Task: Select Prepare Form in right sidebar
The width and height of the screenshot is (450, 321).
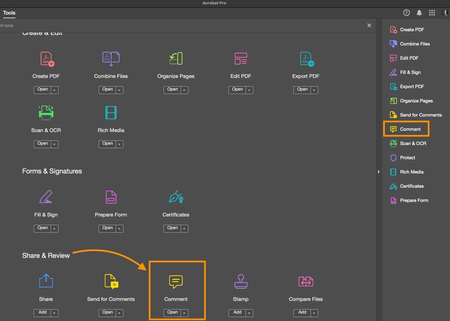Action: 409,200
